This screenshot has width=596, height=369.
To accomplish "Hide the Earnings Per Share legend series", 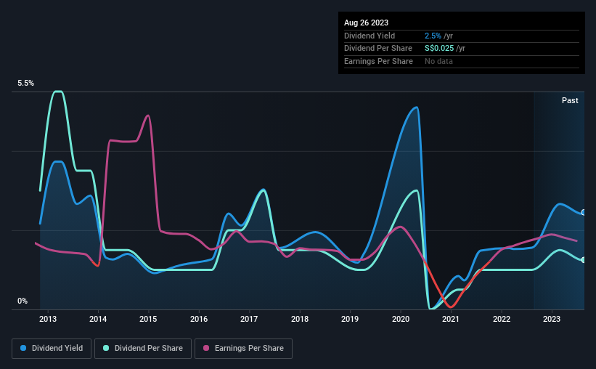I will [243, 349].
